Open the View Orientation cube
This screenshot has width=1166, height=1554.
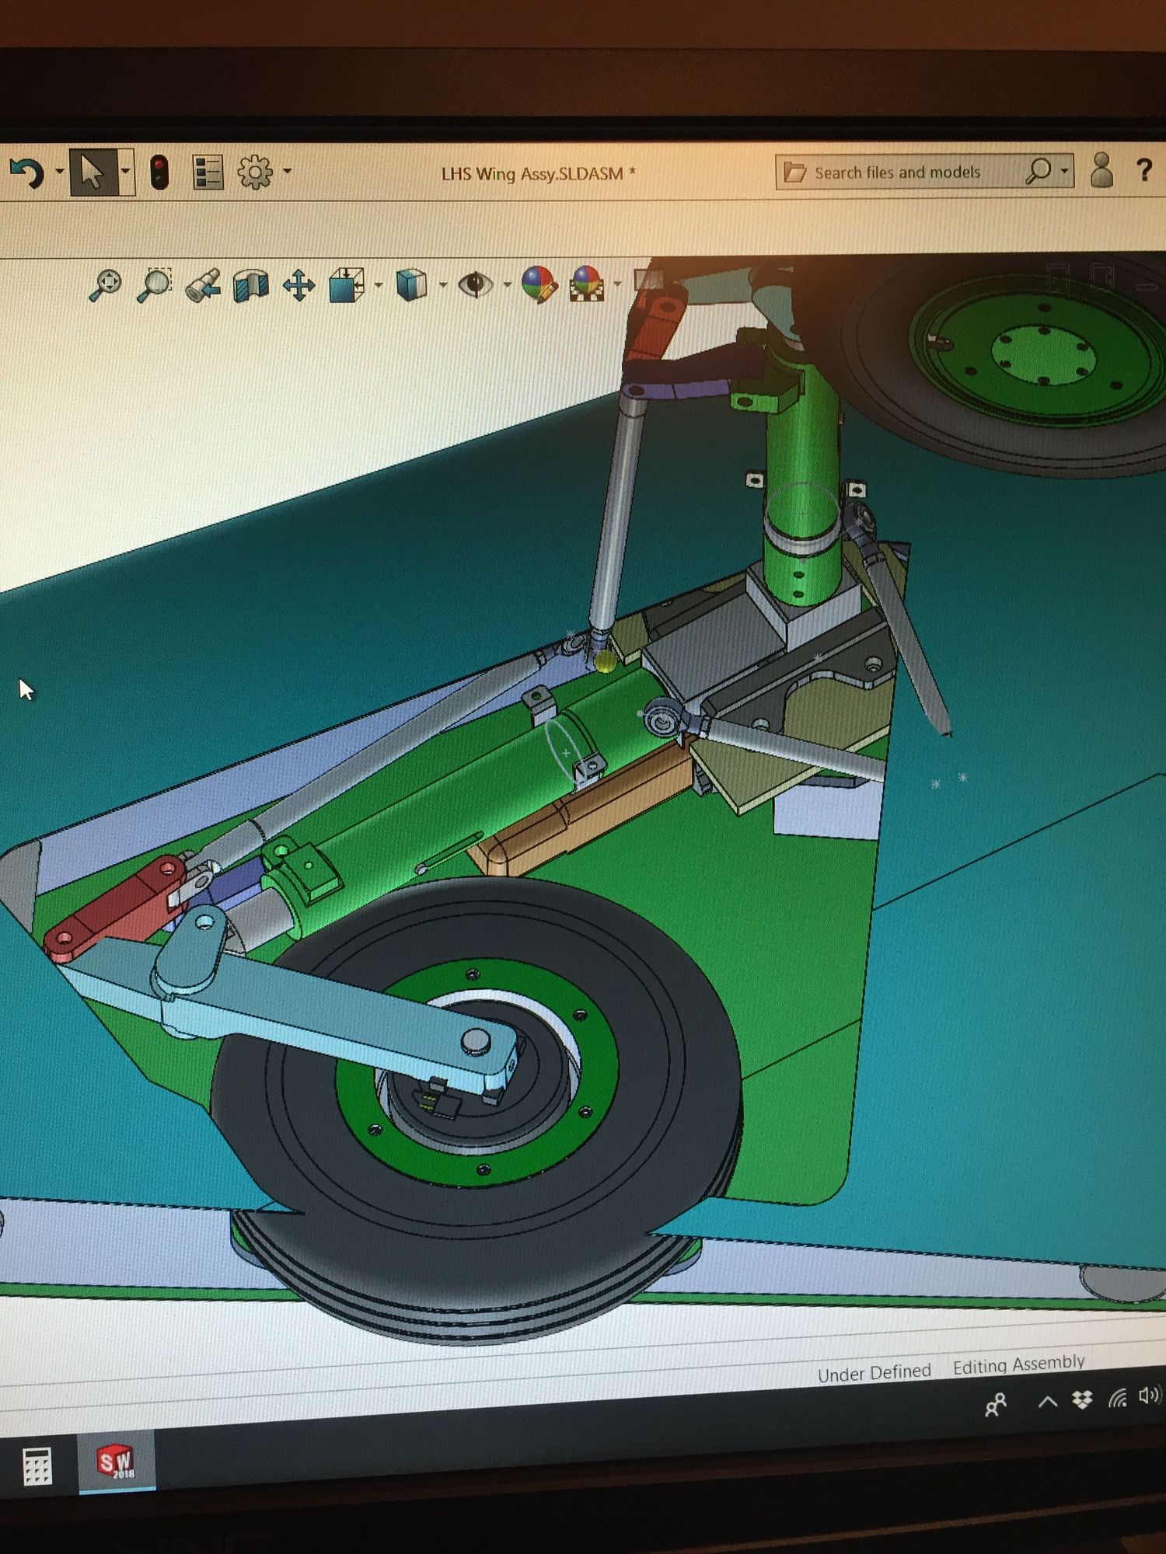(x=347, y=285)
